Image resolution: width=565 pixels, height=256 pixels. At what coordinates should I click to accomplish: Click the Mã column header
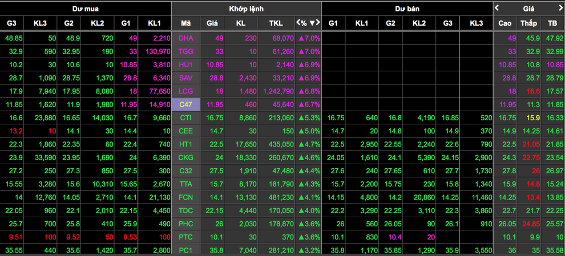pos(185,23)
